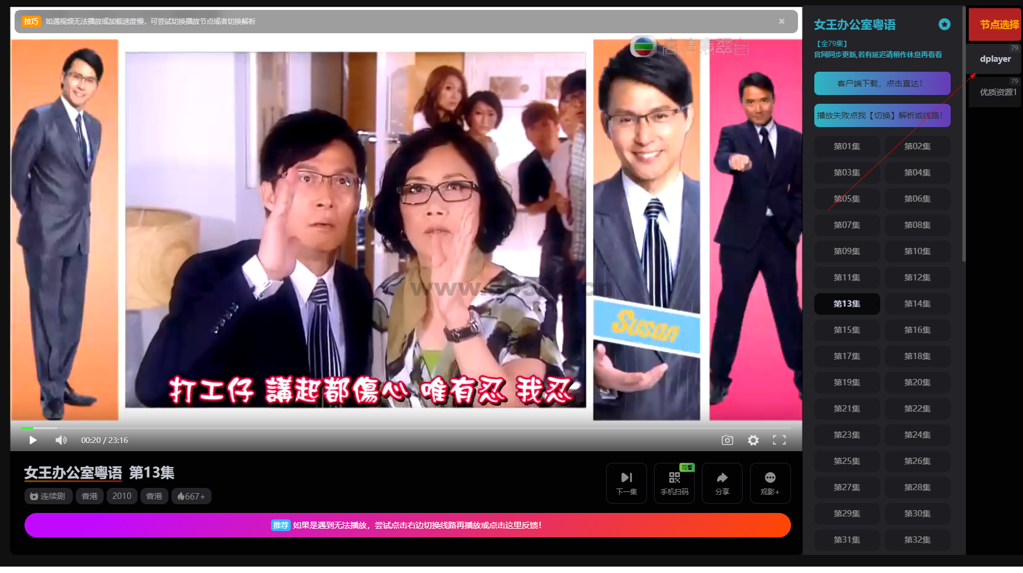Click the first 香港 tag
The height and width of the screenshot is (573, 1023).
point(89,496)
